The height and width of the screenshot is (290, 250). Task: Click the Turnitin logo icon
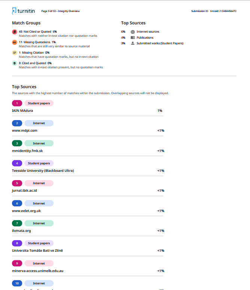point(14,11)
